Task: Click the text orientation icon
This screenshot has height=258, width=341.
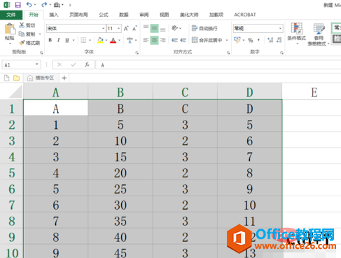Action: pyautogui.click(x=174, y=28)
